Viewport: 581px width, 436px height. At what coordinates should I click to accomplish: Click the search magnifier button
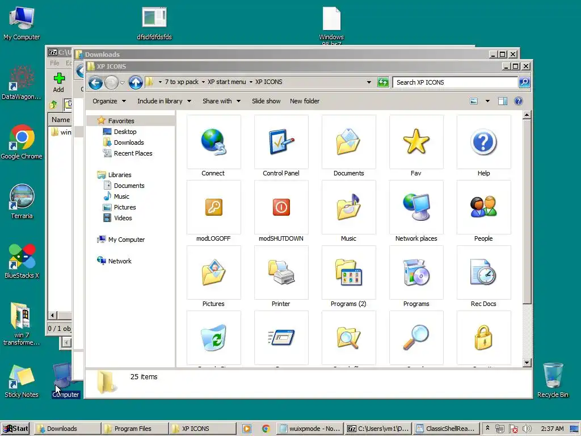[524, 82]
